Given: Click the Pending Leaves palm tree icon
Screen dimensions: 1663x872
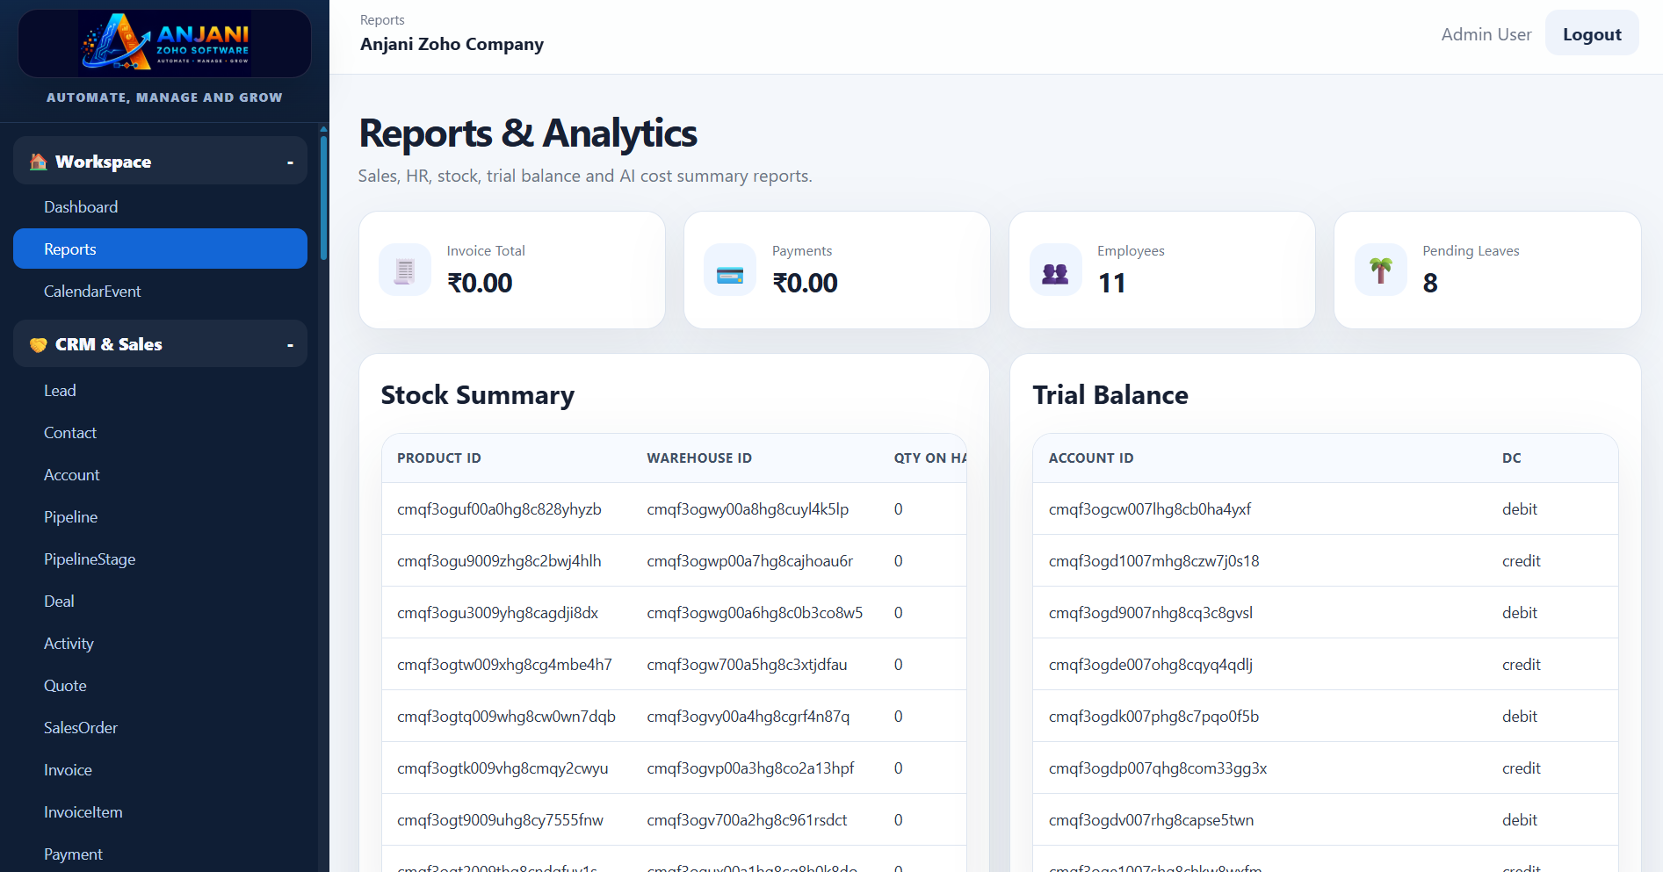Looking at the screenshot, I should click(1381, 270).
